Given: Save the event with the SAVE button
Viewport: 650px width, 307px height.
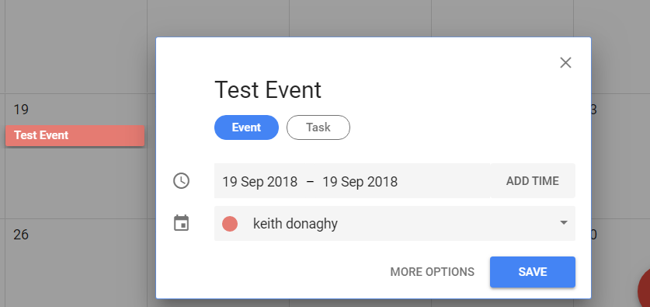Looking at the screenshot, I should (532, 272).
